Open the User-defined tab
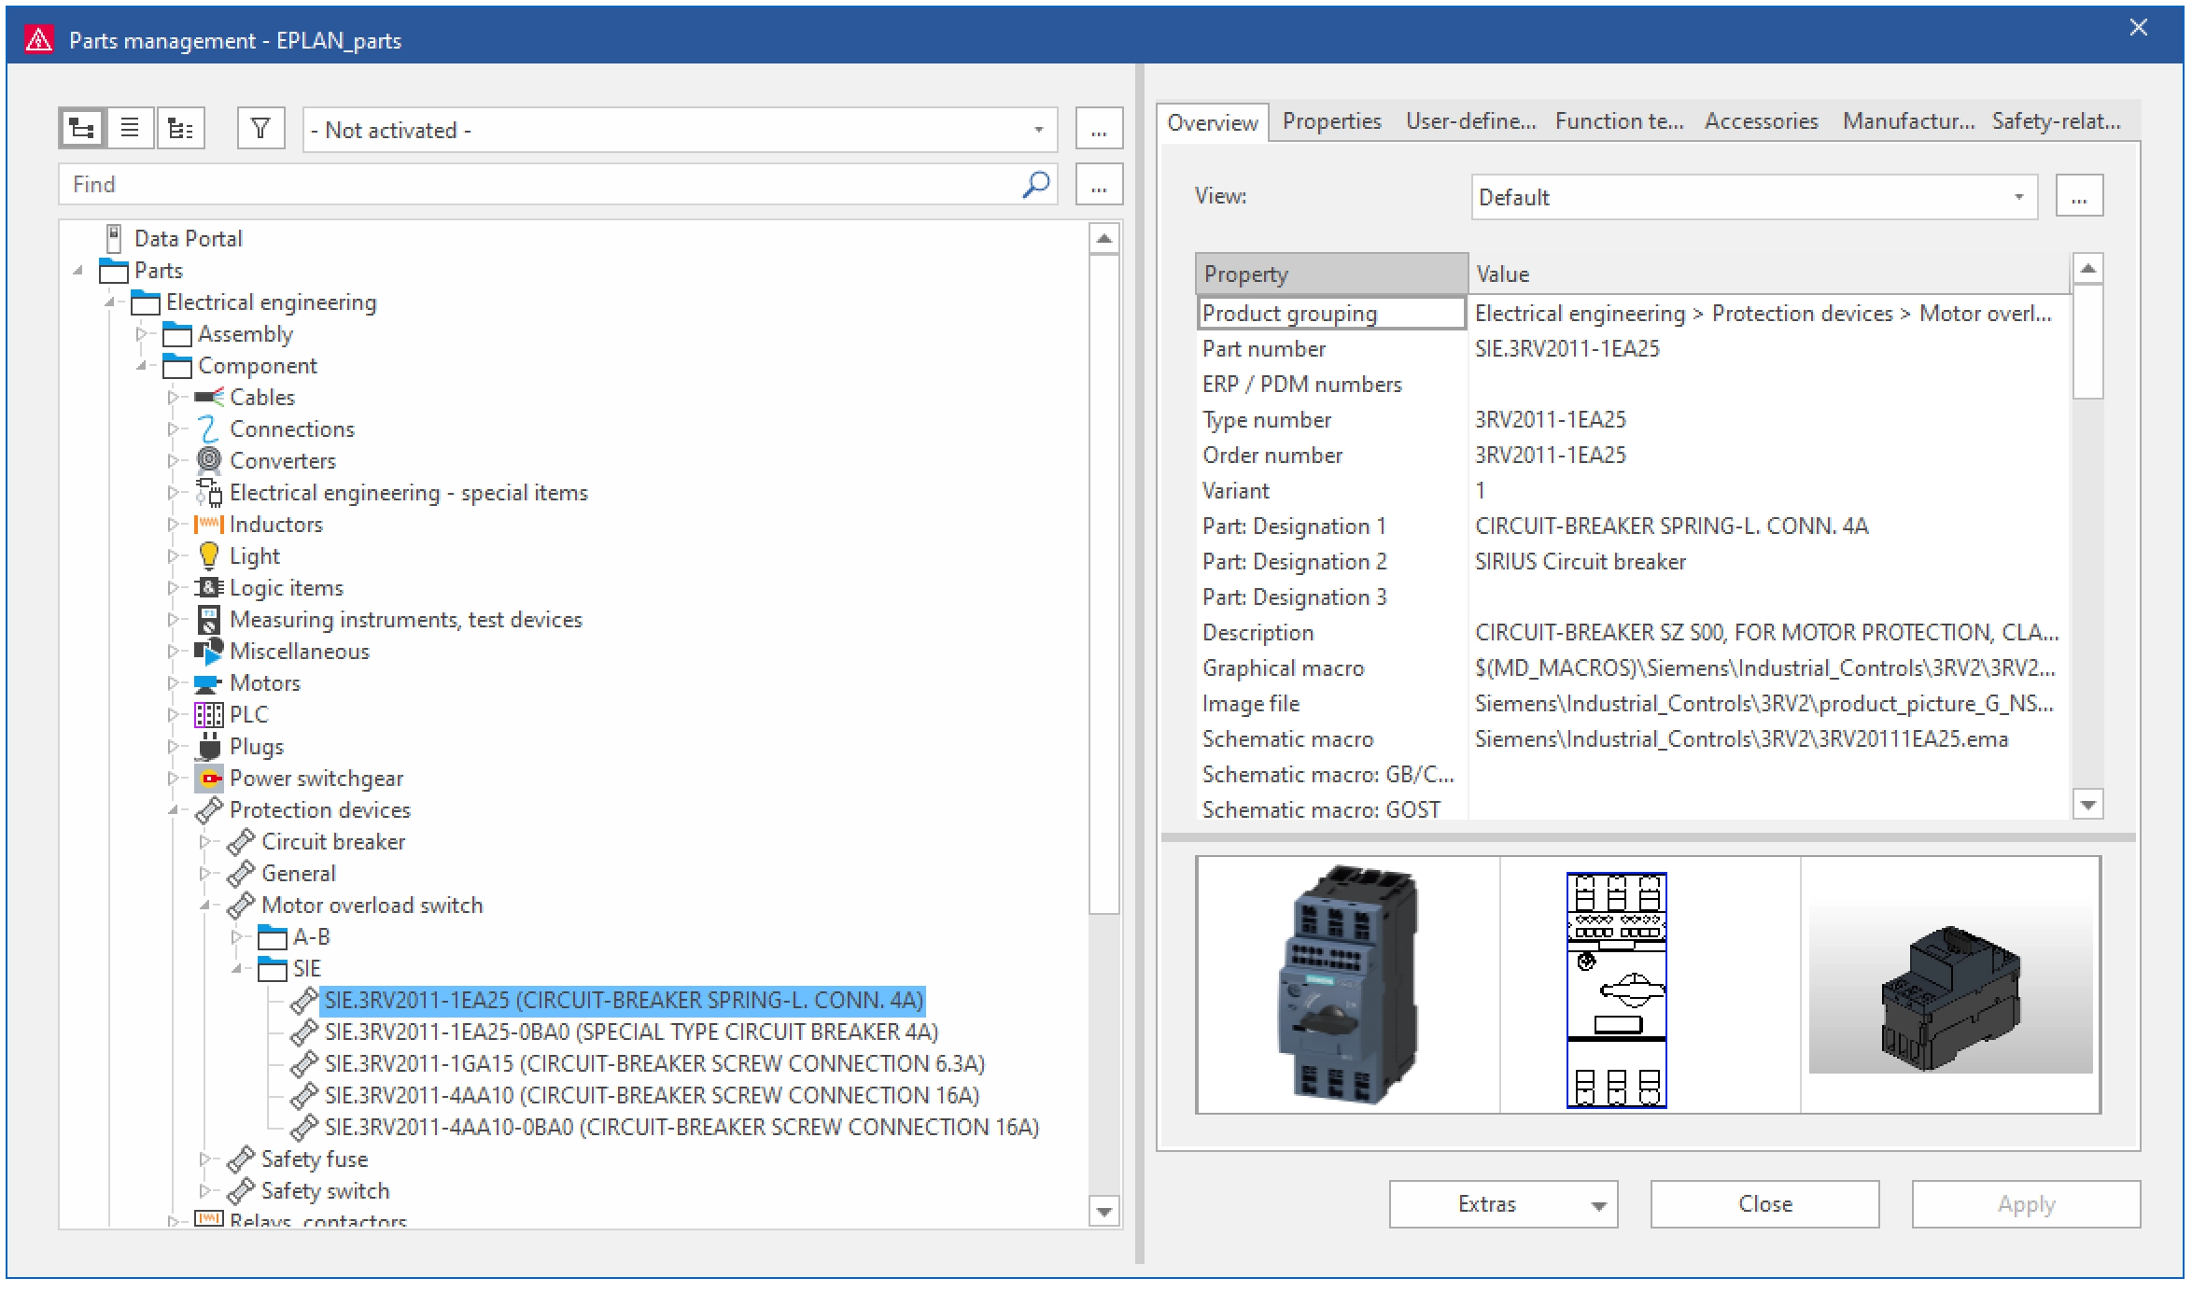This screenshot has height=1292, width=2192. 1470,120
